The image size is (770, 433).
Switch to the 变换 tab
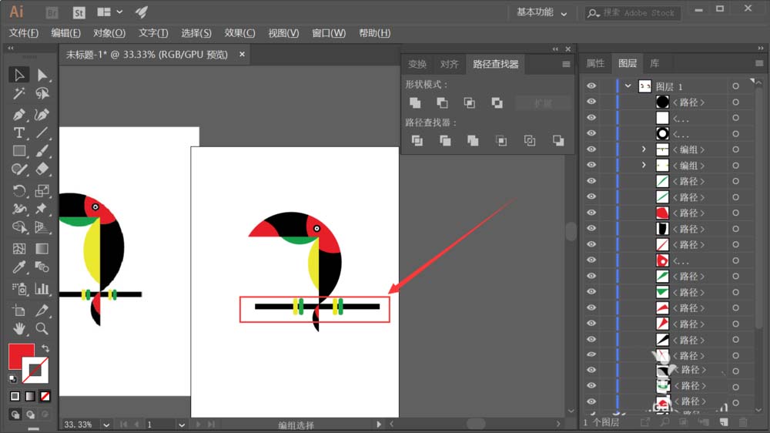tap(417, 65)
